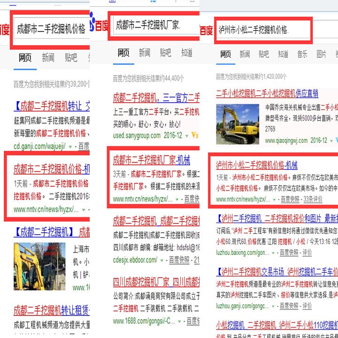
Task: Open the 成都二手挖掘机_成都二手挖掘 result title
Action: [156, 221]
